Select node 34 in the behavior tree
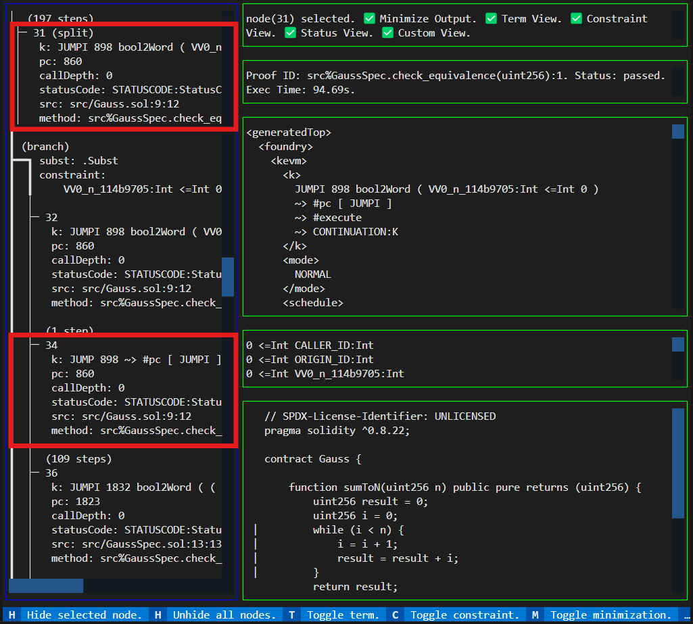 (x=51, y=345)
